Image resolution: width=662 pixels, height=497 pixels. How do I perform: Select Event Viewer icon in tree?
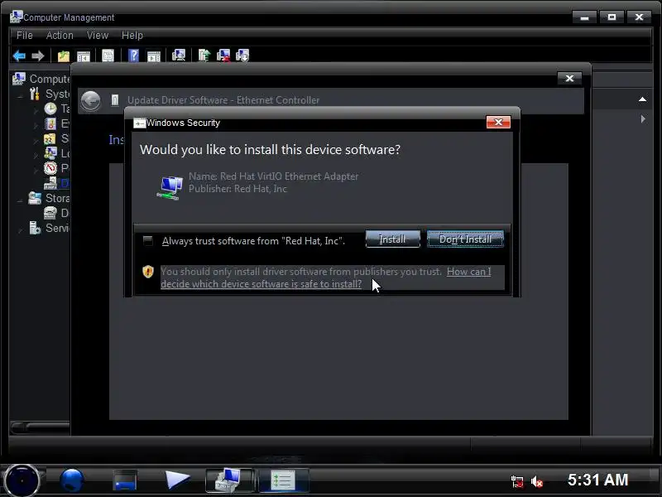[x=50, y=123]
